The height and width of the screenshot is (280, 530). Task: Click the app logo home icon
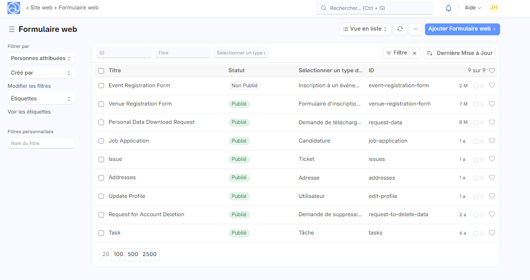(14, 8)
